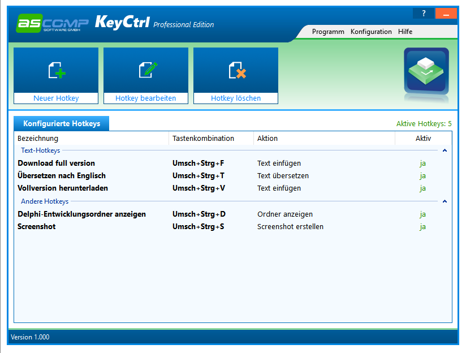The image size is (466, 353).
Task: Open help via the question mark icon
Action: [423, 12]
